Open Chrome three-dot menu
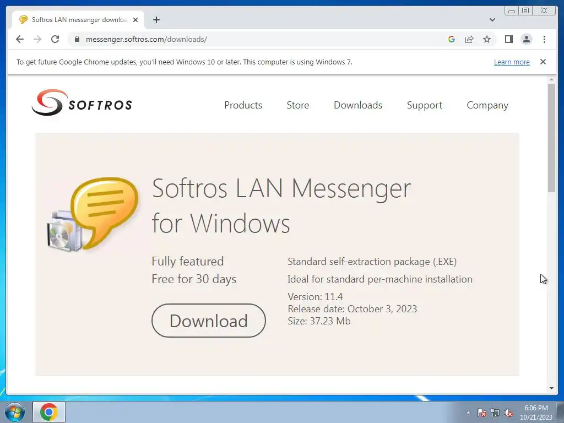The height and width of the screenshot is (423, 564). pos(544,39)
